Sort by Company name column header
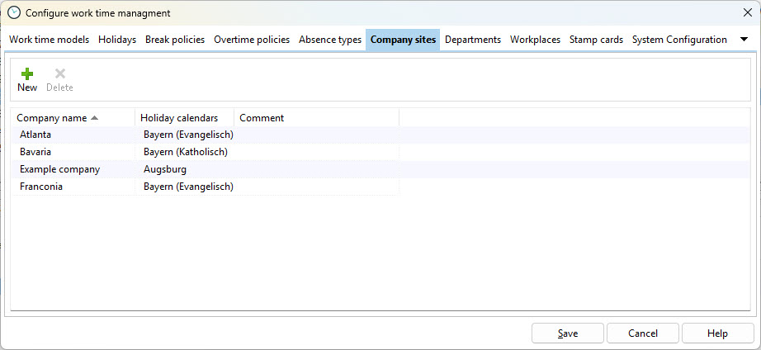761x350 pixels. (57, 118)
